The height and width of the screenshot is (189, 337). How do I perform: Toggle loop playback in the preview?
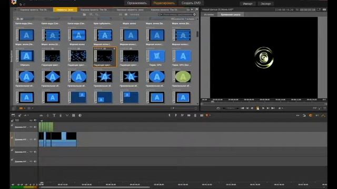pyautogui.click(x=219, y=108)
